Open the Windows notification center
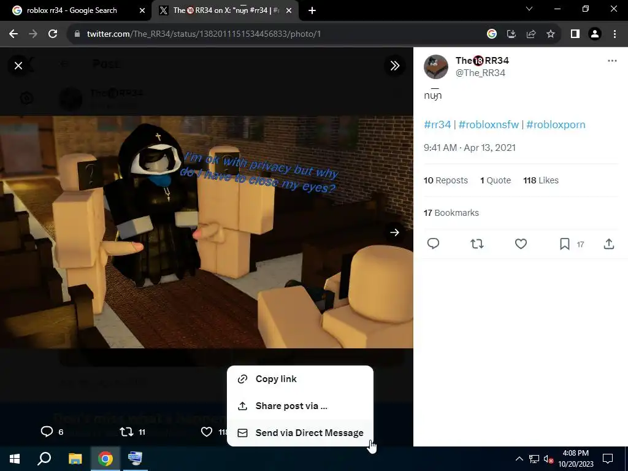 point(608,459)
